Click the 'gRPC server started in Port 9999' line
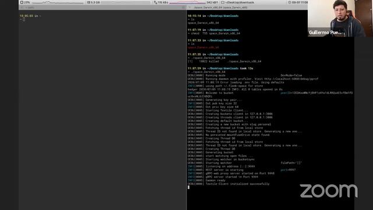This screenshot has height=210, width=373. tap(223, 177)
